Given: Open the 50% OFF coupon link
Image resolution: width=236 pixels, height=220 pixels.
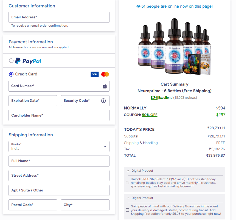Looking at the screenshot, I should point(150,115).
